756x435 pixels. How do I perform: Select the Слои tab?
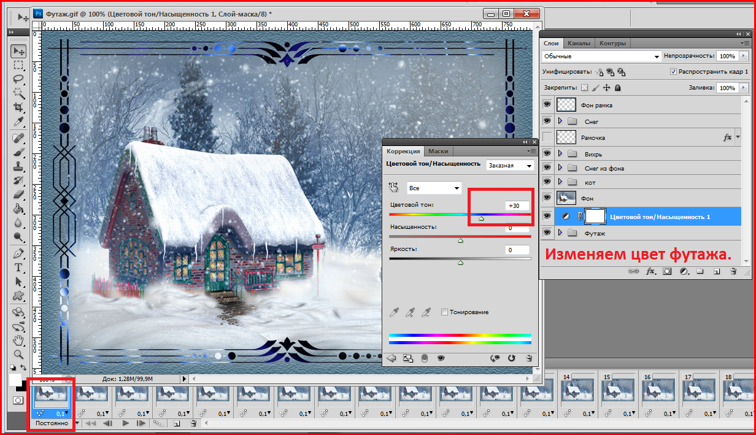(551, 44)
